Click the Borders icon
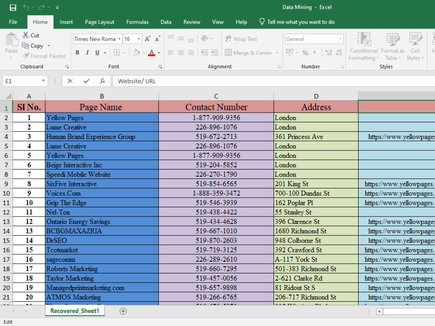 coord(117,53)
